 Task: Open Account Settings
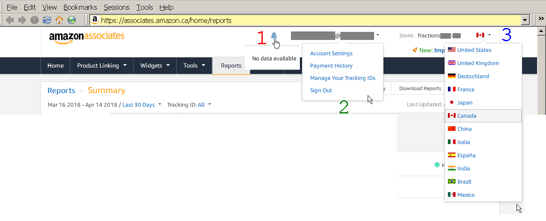pos(331,54)
